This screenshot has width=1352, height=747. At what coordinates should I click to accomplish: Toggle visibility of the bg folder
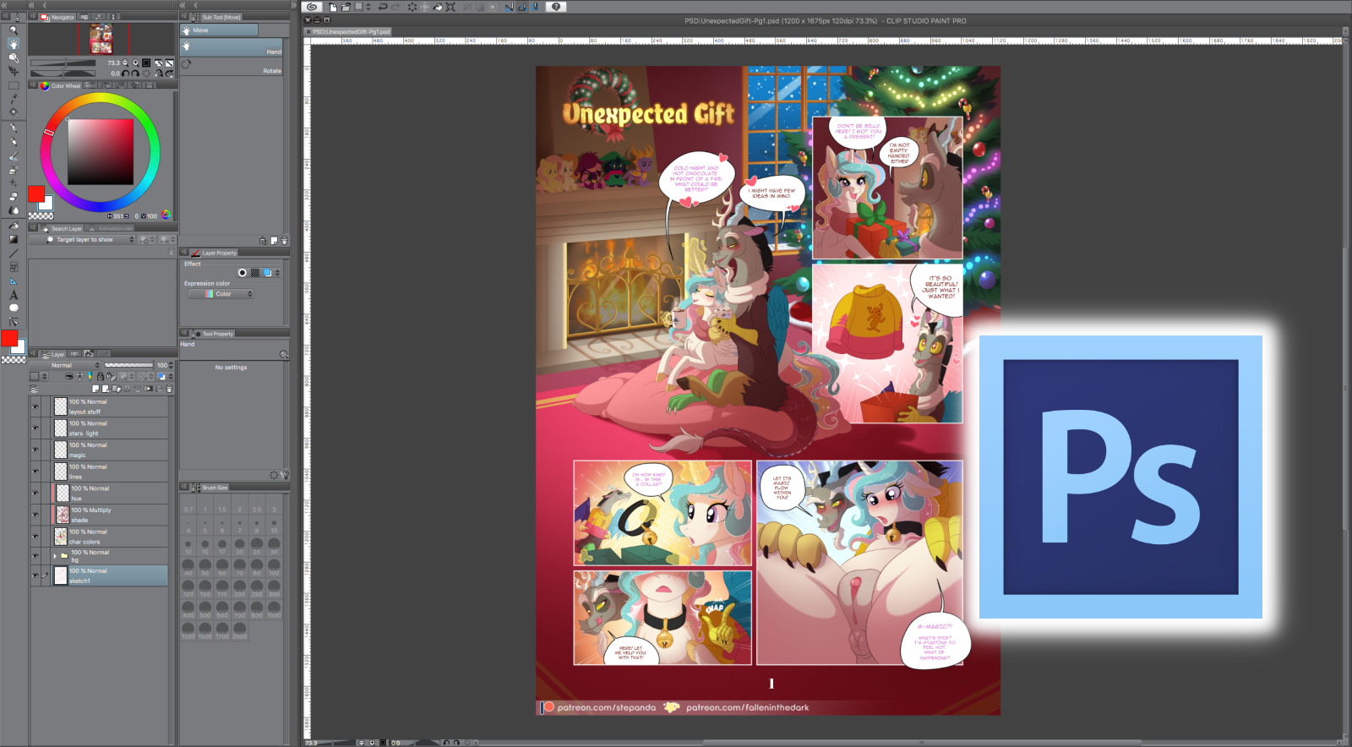point(35,556)
